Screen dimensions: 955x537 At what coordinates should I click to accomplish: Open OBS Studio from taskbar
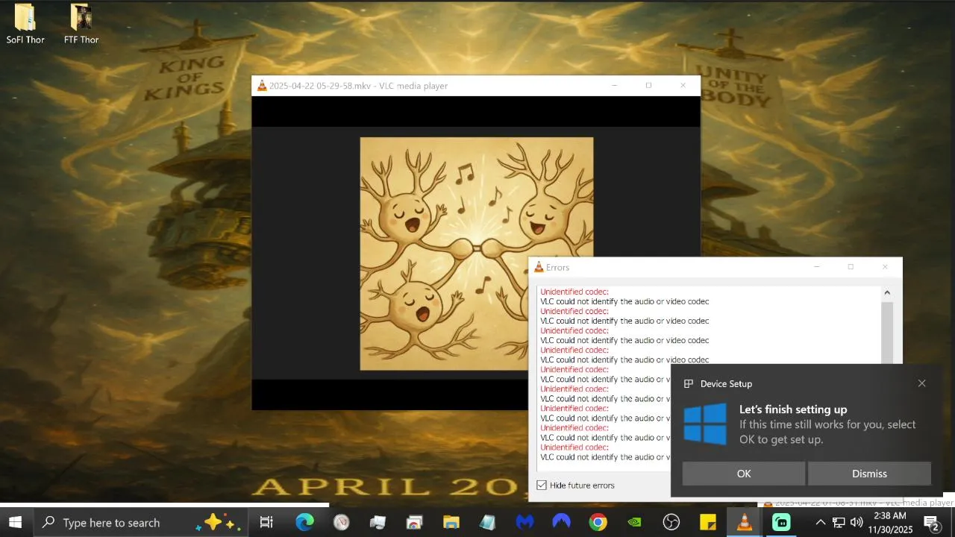pyautogui.click(x=671, y=523)
